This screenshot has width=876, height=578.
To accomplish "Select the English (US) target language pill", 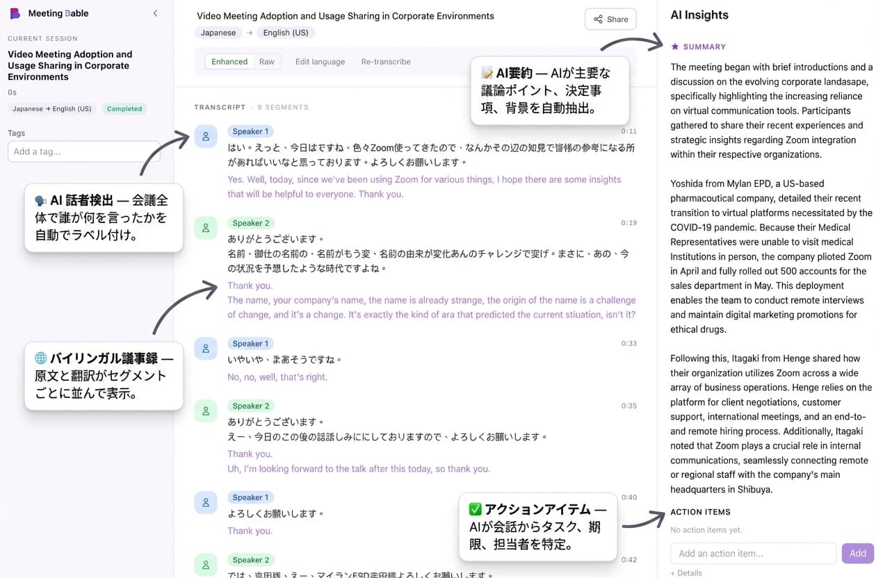I will [x=285, y=32].
